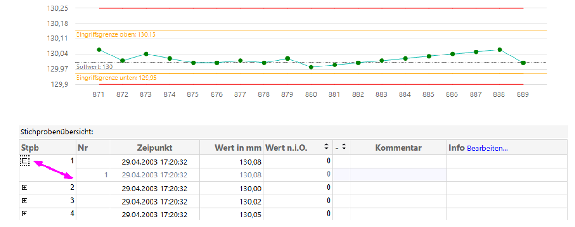This screenshot has width=575, height=227.
Task: Click the chart data point above 879
Action: click(x=287, y=58)
